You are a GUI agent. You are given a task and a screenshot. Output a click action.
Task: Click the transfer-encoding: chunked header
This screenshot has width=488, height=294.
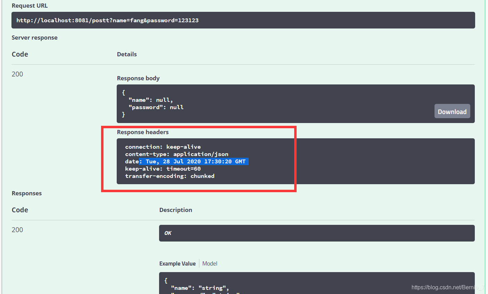(170, 176)
